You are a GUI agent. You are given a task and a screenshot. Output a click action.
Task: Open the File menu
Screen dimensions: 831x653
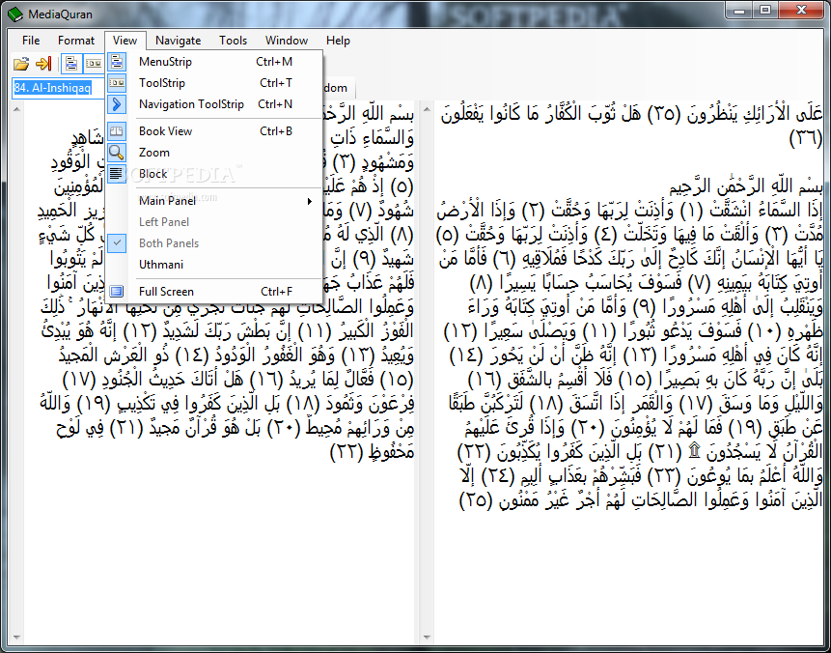31,41
